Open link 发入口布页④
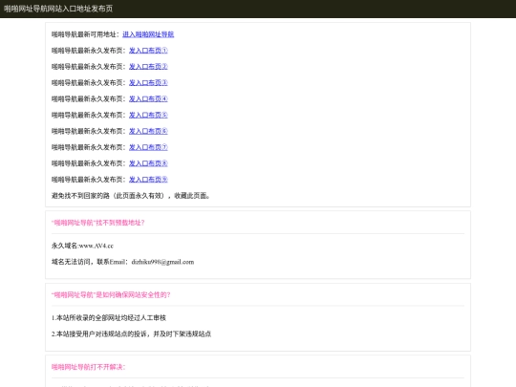Viewport: 516px width, 387px height. [148, 98]
